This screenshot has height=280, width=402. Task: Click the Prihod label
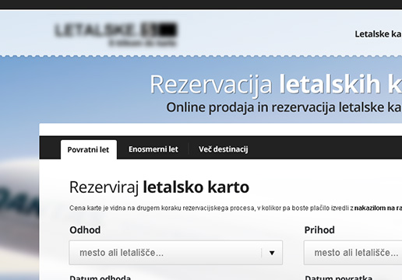[x=319, y=230]
